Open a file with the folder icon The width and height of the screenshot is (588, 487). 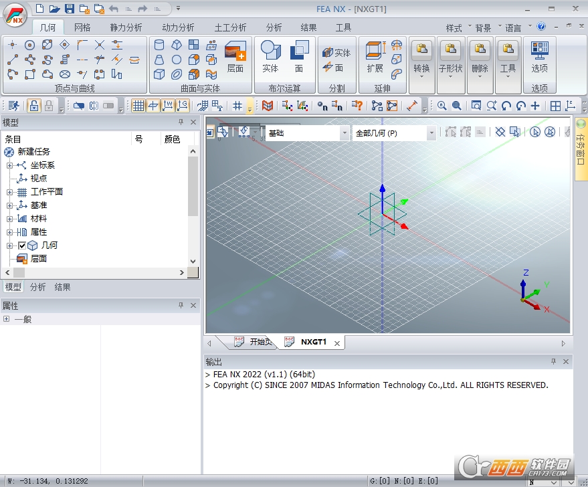click(x=54, y=9)
